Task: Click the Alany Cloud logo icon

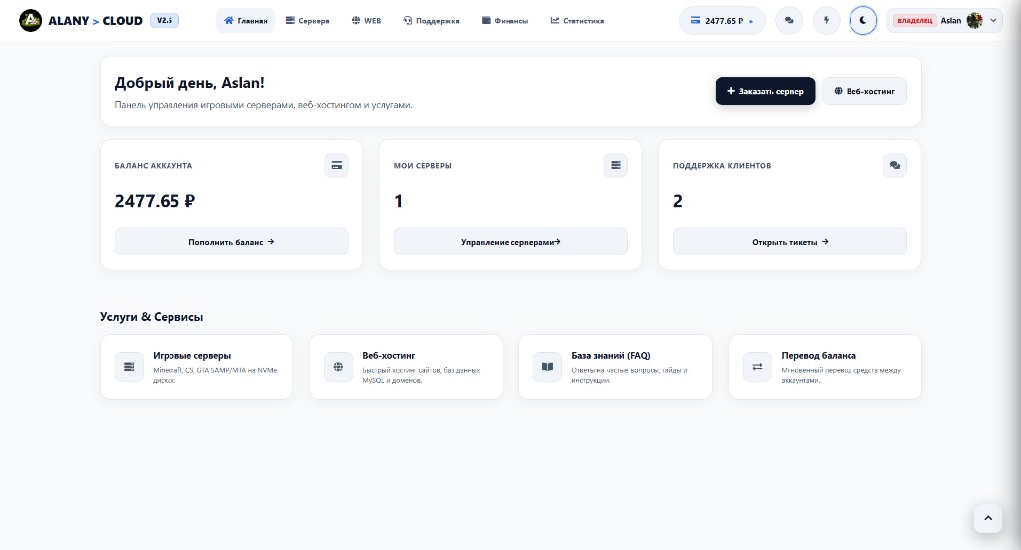Action: point(30,21)
